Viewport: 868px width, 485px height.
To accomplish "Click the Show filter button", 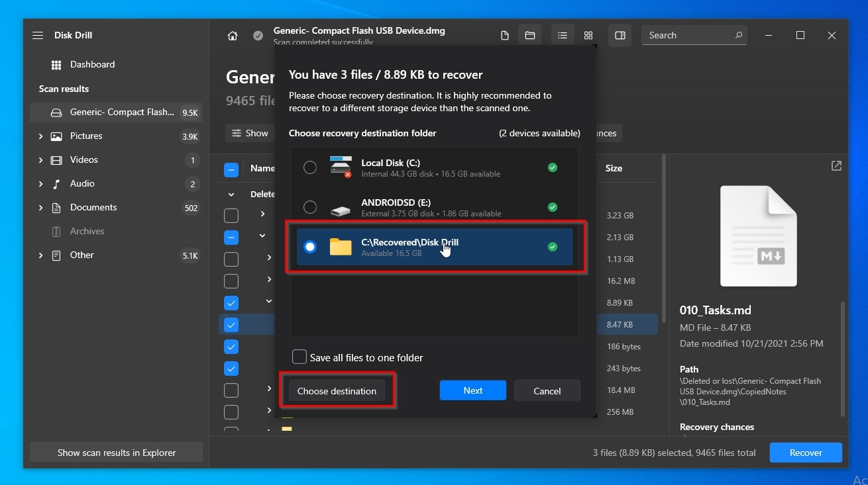I will tap(250, 134).
